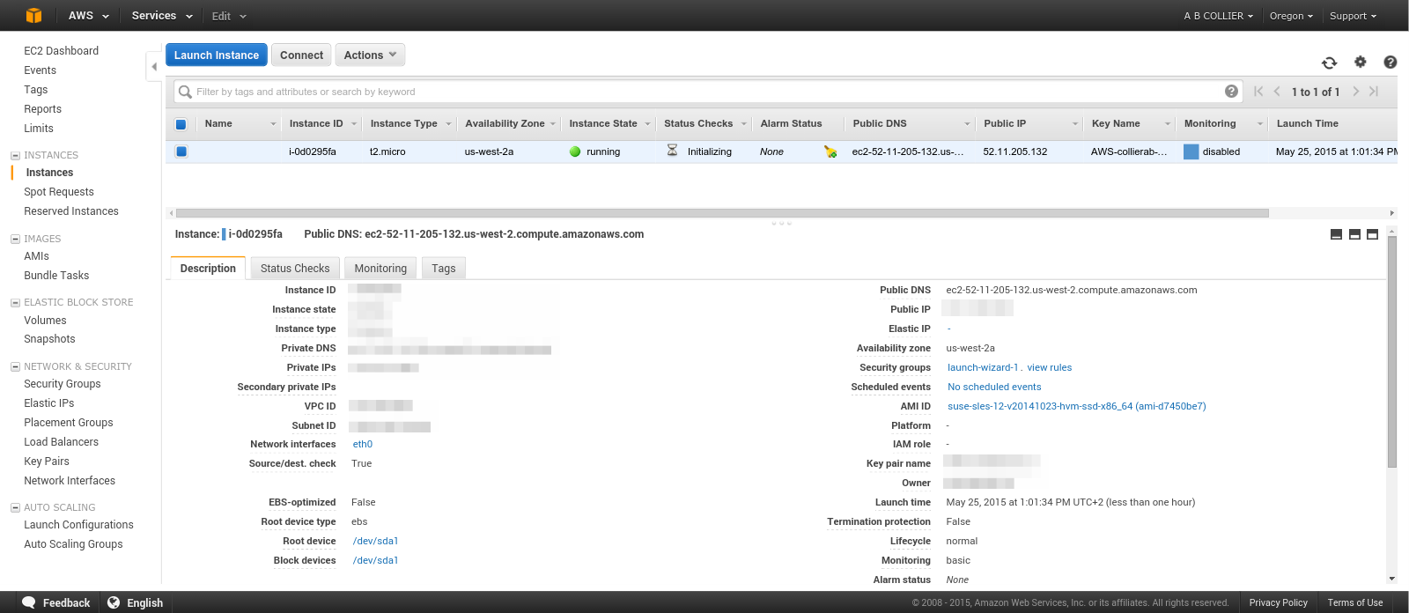This screenshot has width=1409, height=613.
Task: Switch to the Status Checks tab
Action: (x=294, y=269)
